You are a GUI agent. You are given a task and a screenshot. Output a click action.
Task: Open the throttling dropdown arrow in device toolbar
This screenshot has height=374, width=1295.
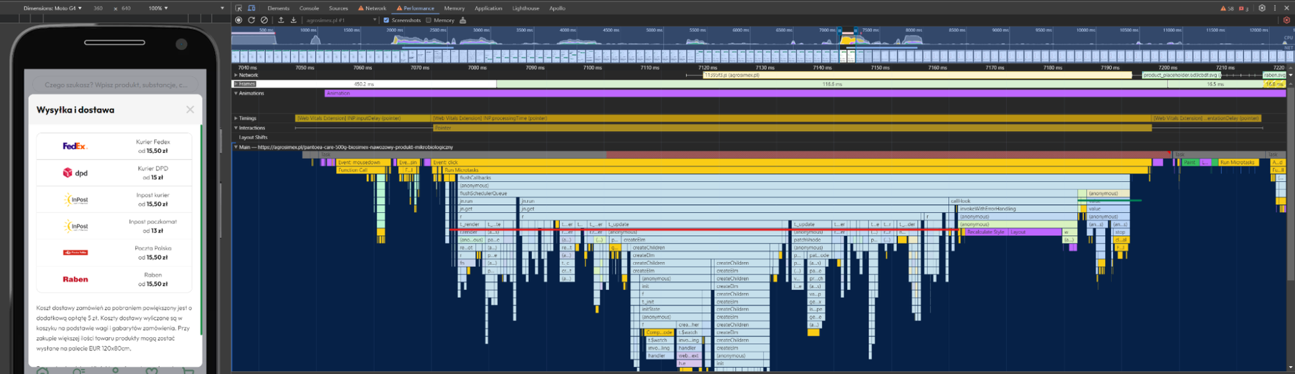pyautogui.click(x=222, y=8)
